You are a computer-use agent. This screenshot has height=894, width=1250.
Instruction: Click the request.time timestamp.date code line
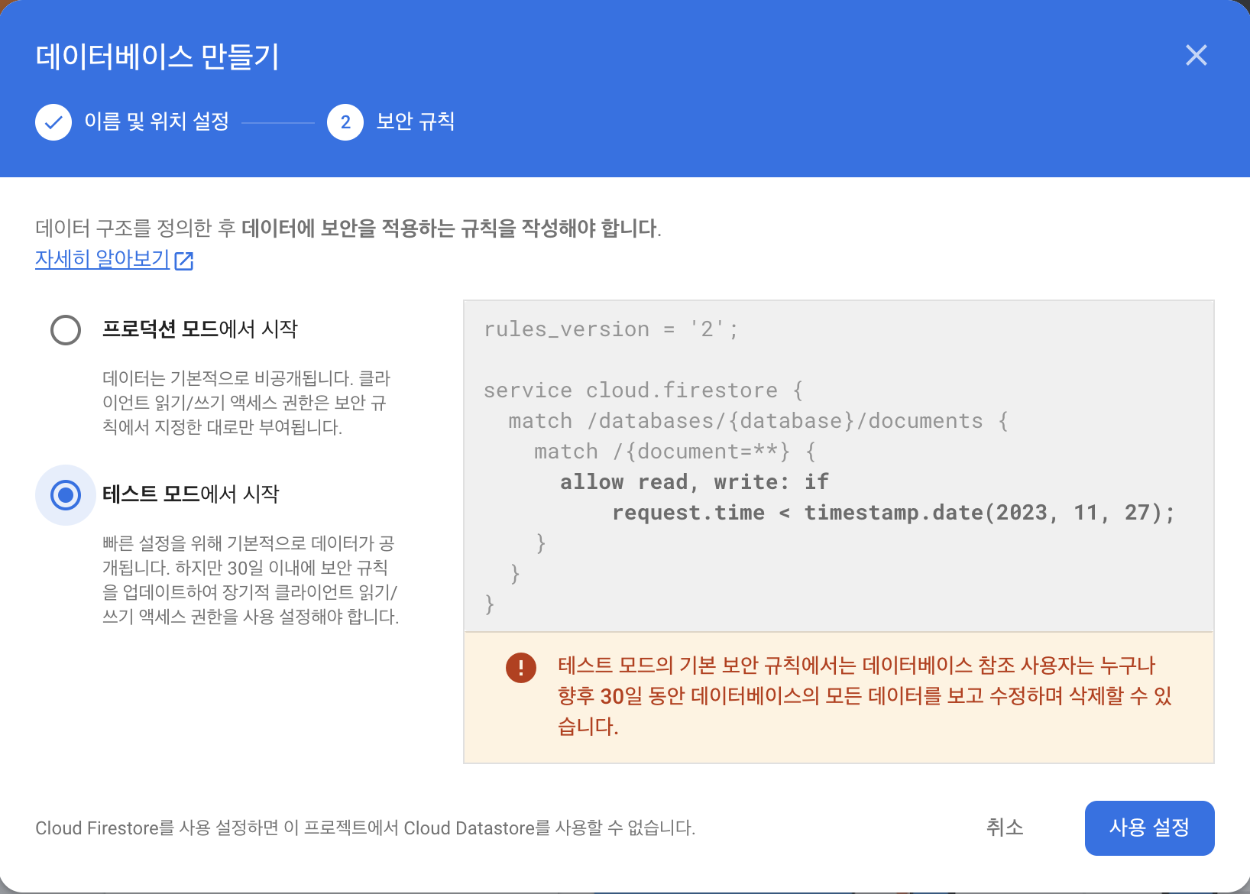pos(893,513)
